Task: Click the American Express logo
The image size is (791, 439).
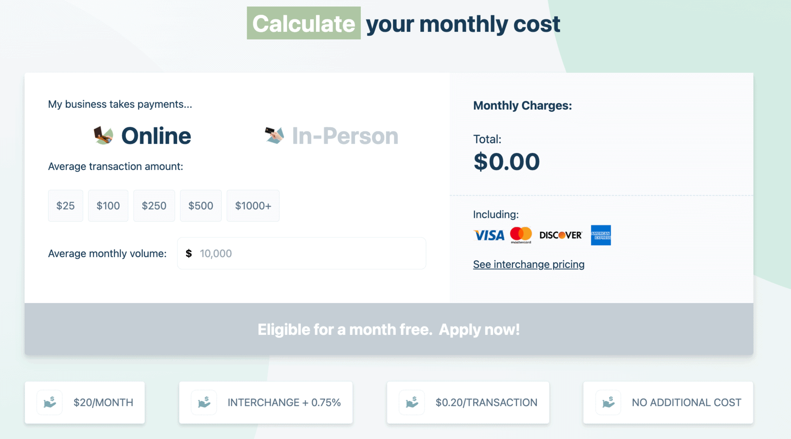Action: click(600, 235)
